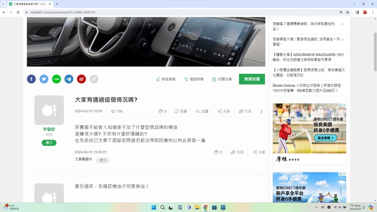Screen dimensions: 377x212
Task: Share floor #1 with the bottom 分享
Action: click(259, 152)
